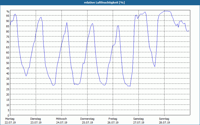The image size is (200, 125).
Task: Click the 60 axis value
Action: click(8, 52)
